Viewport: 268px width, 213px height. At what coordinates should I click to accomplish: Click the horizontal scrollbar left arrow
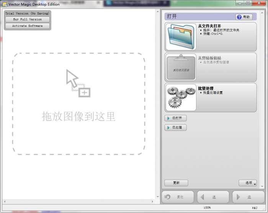point(5,202)
